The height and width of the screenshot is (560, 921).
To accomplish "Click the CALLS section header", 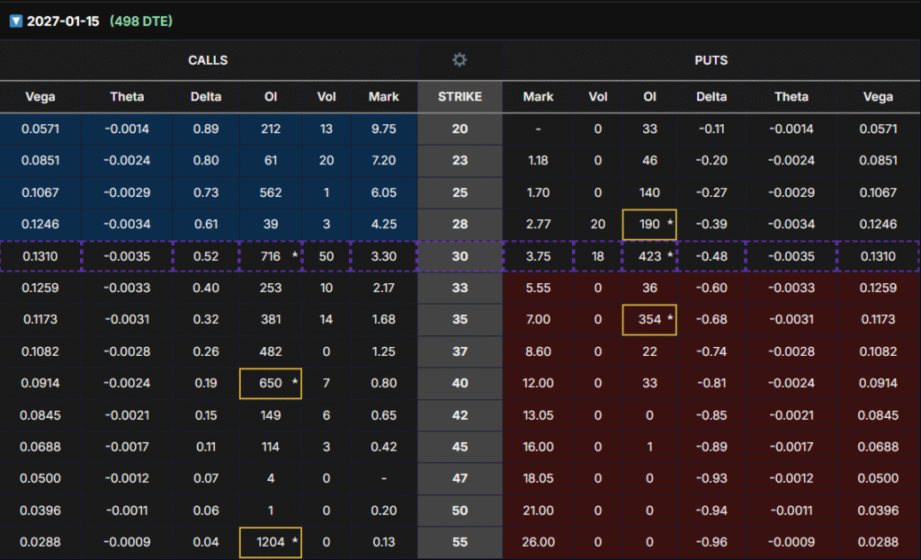I will point(208,60).
